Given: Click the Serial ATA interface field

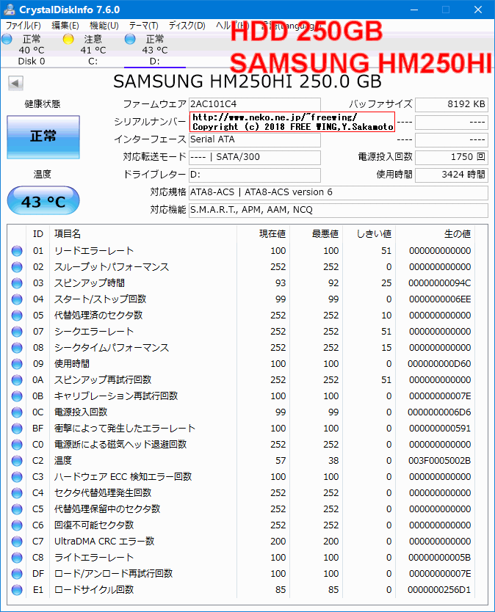Looking at the screenshot, I should tap(255, 139).
